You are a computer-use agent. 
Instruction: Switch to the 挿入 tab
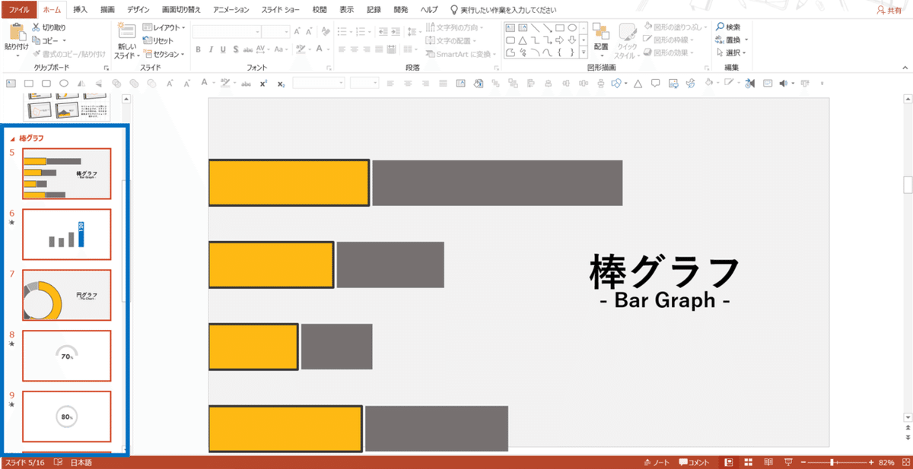coord(80,10)
